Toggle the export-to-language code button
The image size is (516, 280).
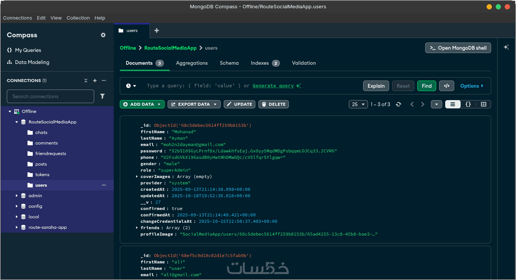447,86
